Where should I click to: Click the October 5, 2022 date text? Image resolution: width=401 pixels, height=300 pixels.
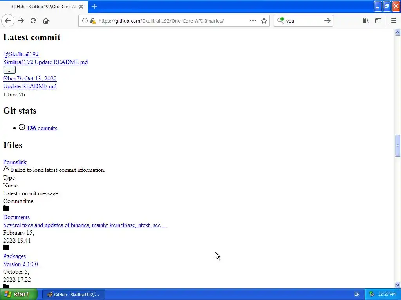point(17,276)
